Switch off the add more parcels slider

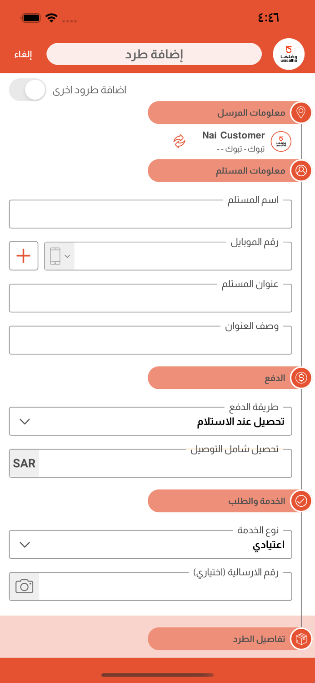point(27,90)
